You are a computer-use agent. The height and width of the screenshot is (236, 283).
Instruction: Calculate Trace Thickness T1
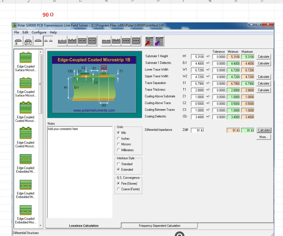click(x=264, y=90)
